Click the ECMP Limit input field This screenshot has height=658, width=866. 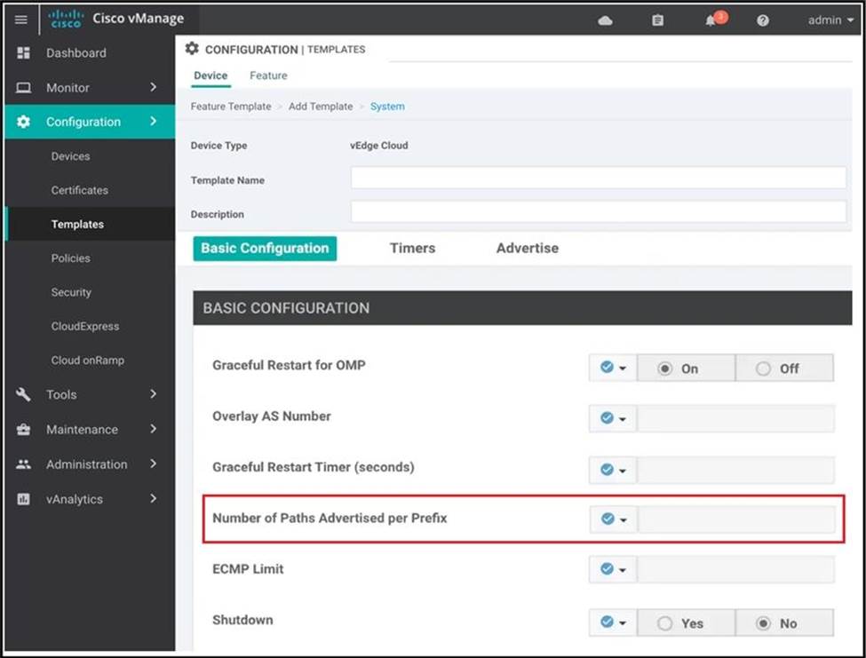point(735,570)
